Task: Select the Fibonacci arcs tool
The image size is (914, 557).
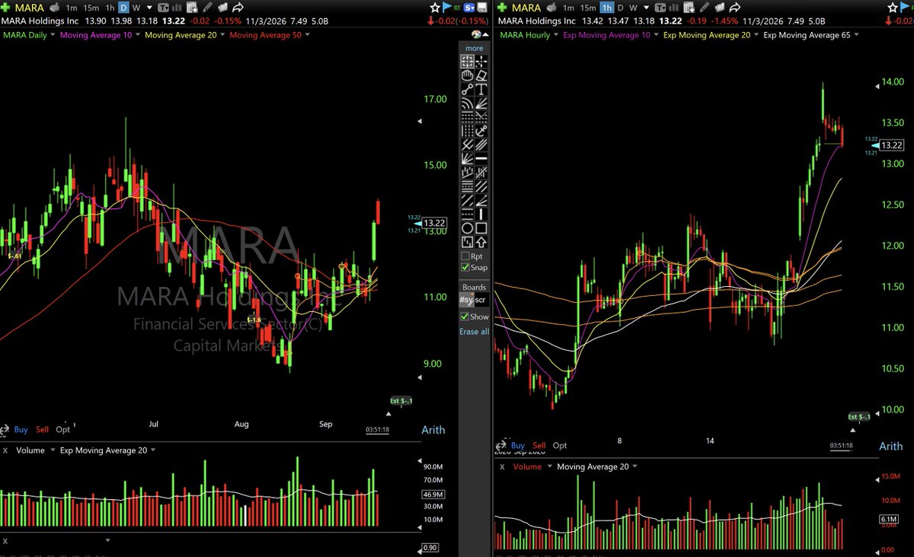Action: [468, 103]
